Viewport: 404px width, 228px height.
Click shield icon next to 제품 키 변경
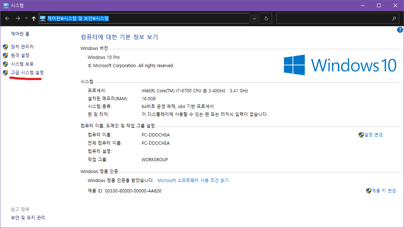(368, 191)
